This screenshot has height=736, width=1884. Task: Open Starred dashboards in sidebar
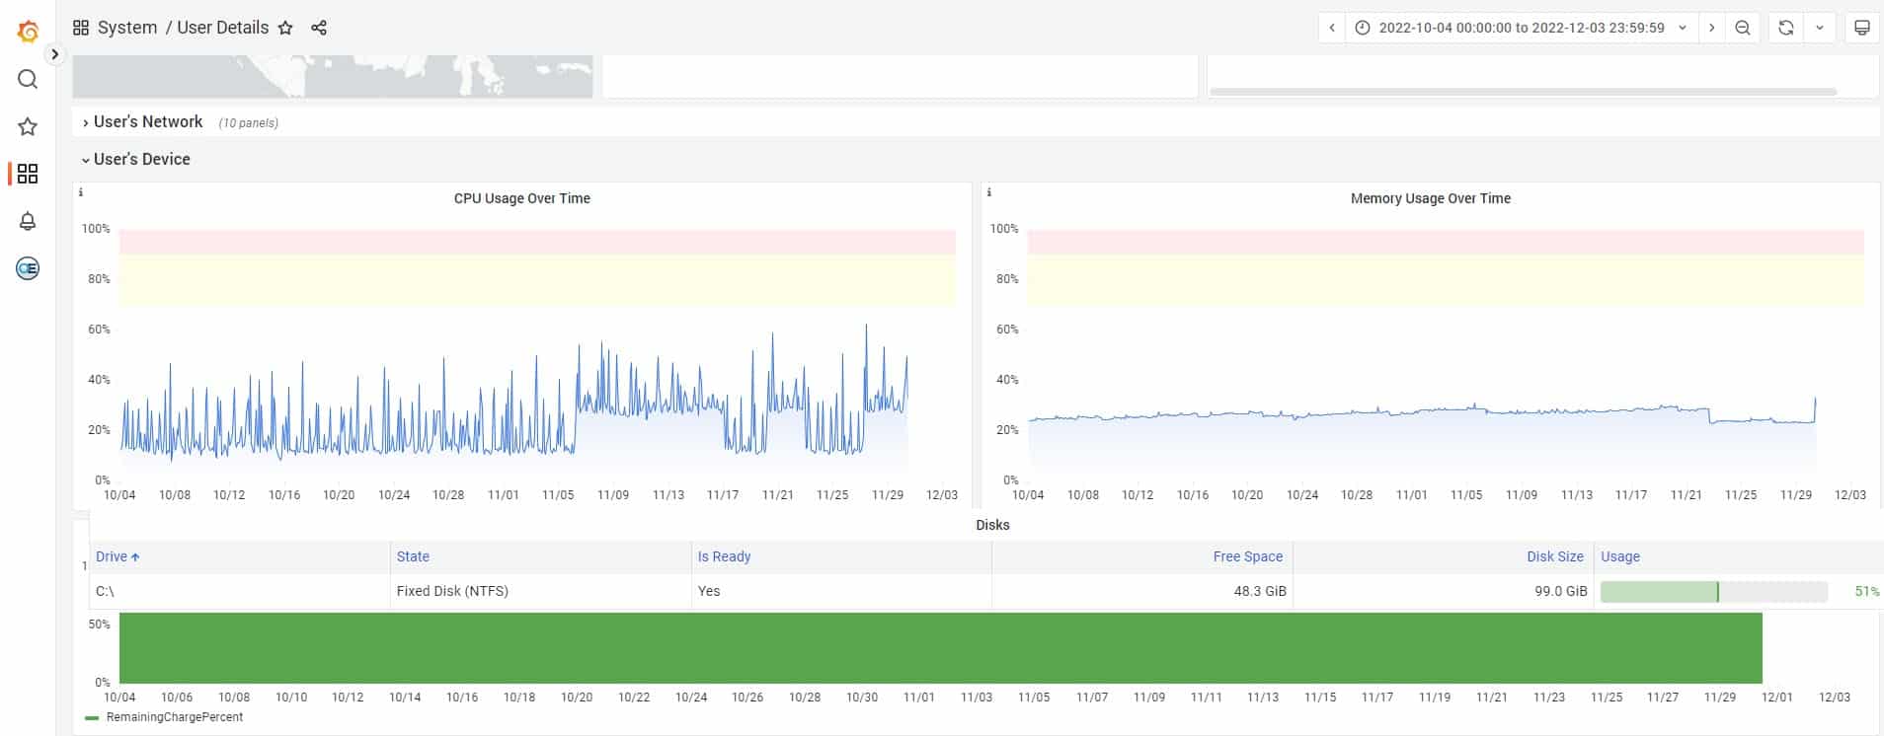coord(28,126)
